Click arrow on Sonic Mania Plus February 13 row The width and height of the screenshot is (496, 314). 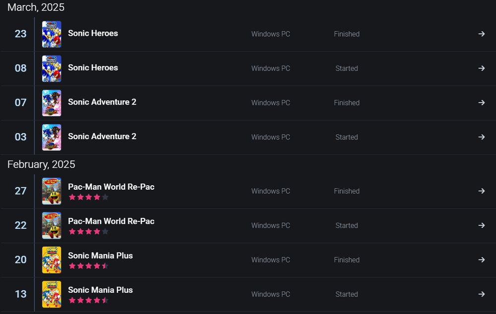482,294
